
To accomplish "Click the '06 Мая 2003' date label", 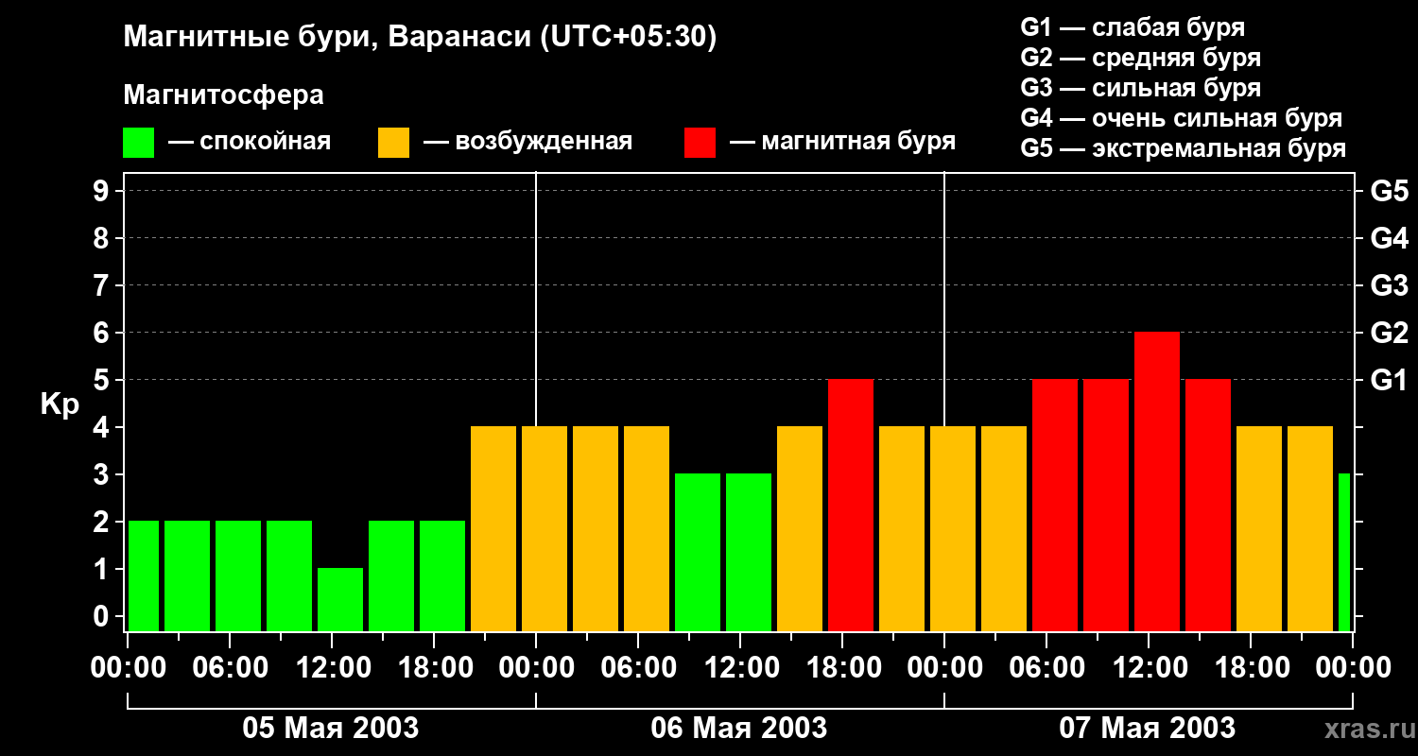I will 739,728.
